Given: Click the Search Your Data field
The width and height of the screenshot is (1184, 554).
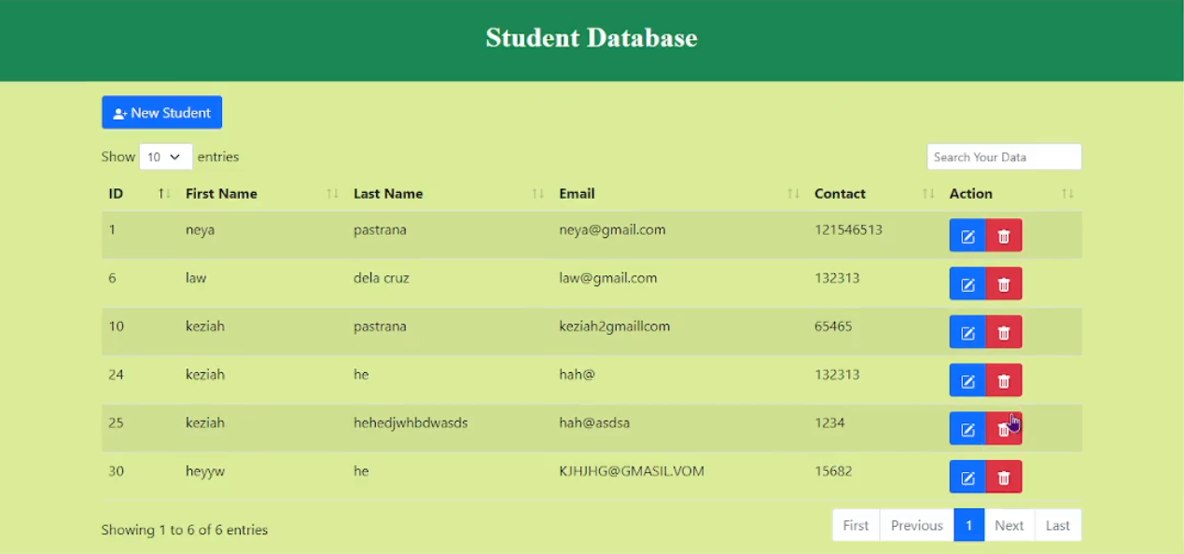Looking at the screenshot, I should point(1004,157).
